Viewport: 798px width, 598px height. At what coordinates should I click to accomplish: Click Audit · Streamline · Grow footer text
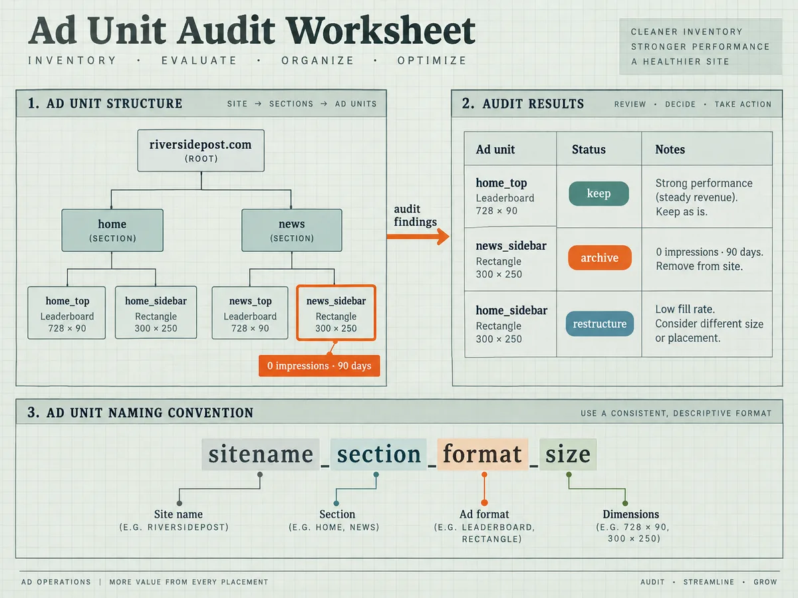tap(708, 582)
